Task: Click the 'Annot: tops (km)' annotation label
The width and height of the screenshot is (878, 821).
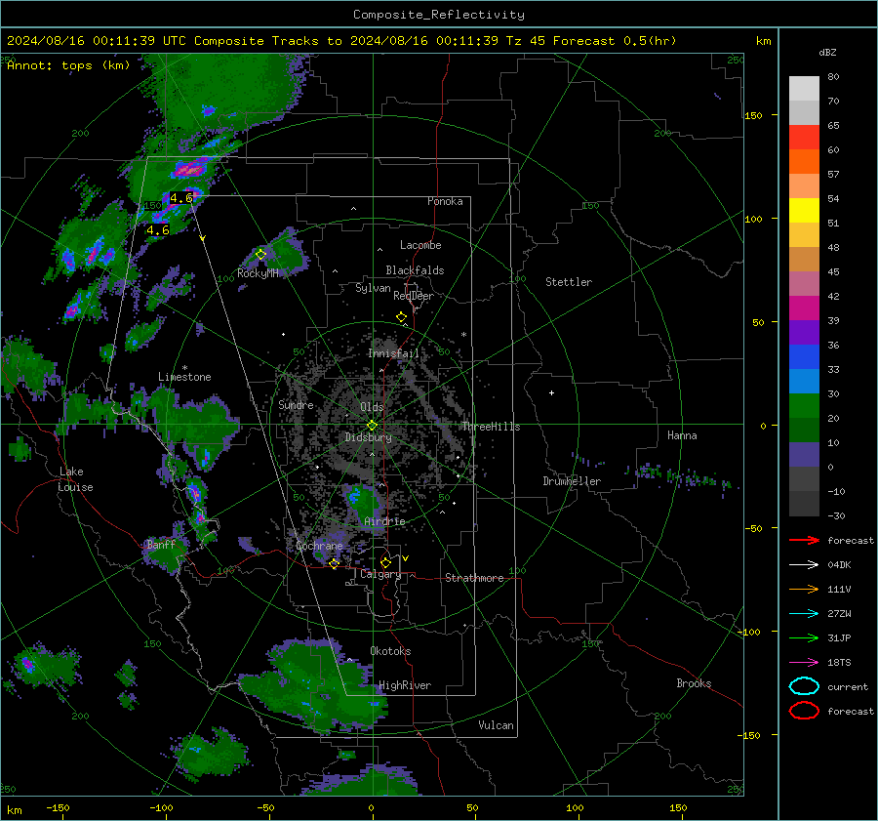Action: (68, 65)
